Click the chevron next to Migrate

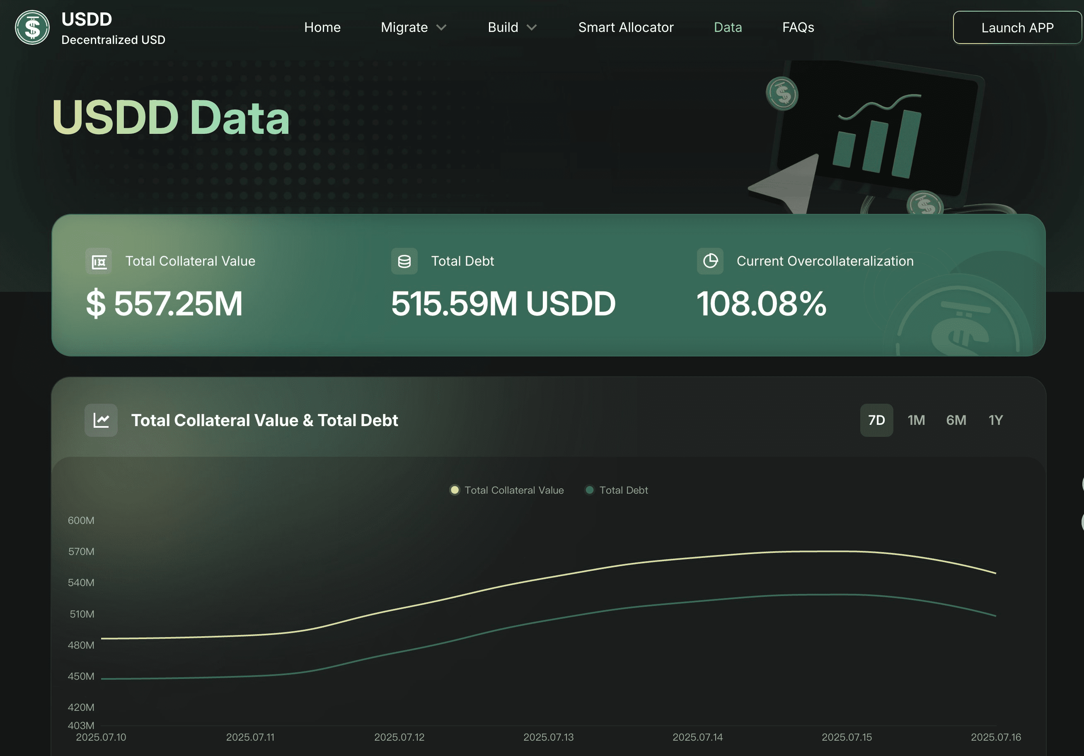click(441, 27)
